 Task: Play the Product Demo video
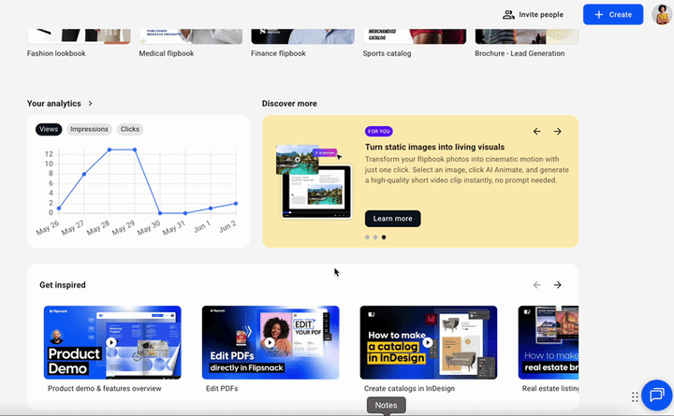[x=111, y=342]
